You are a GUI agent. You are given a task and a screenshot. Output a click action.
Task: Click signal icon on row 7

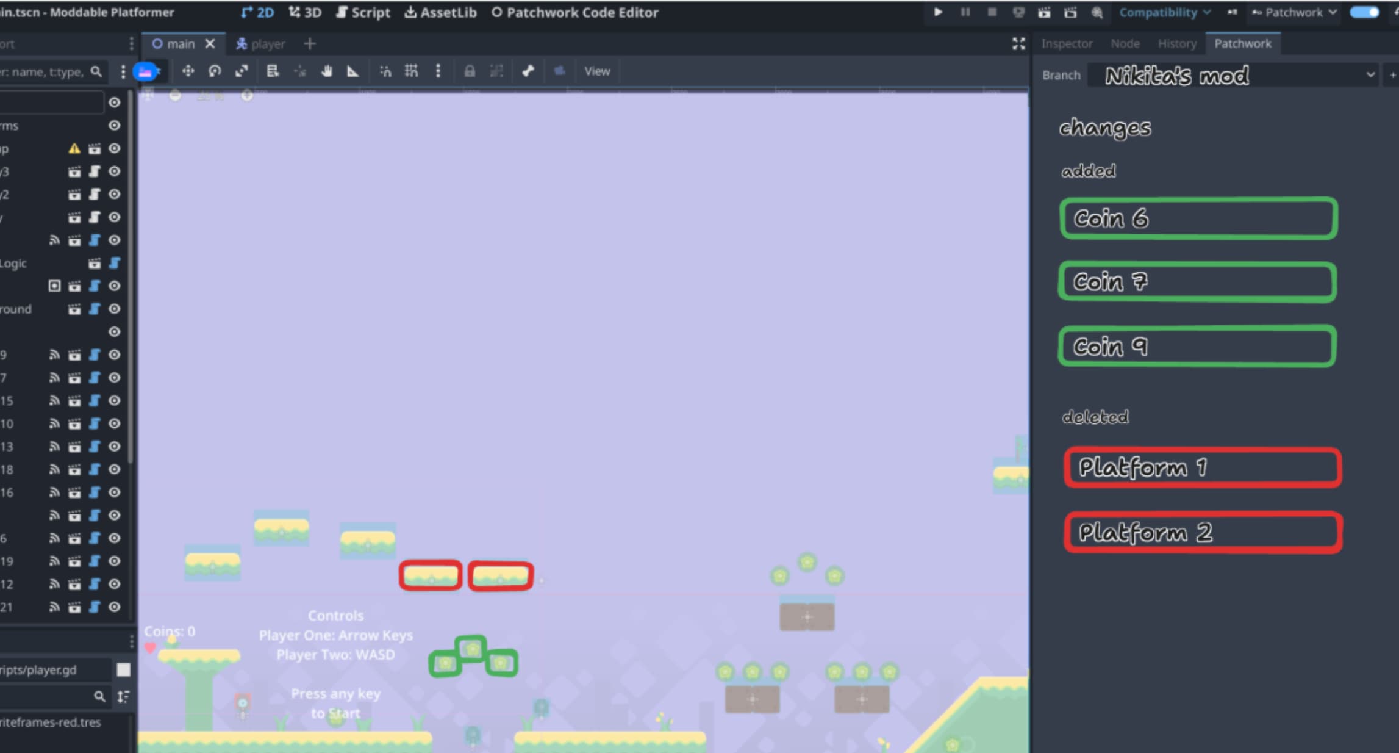(x=54, y=378)
